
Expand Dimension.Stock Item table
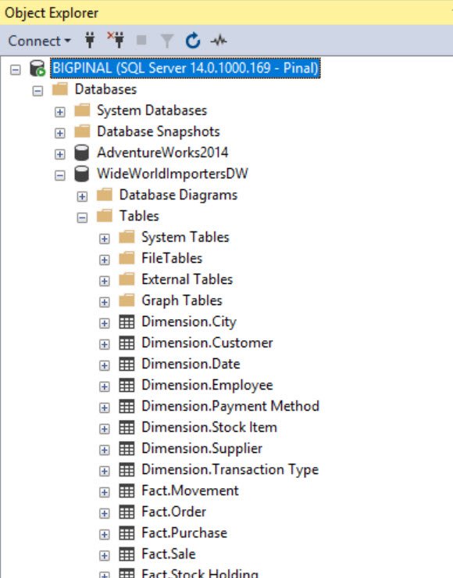[x=105, y=429]
